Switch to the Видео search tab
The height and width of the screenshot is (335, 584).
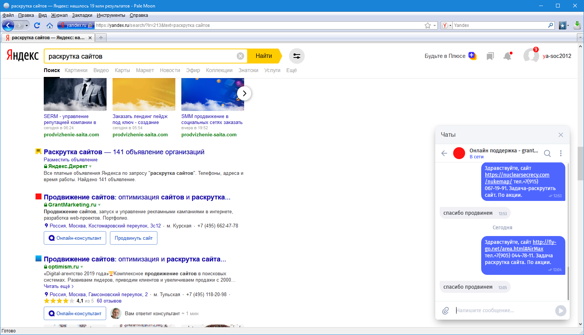101,70
